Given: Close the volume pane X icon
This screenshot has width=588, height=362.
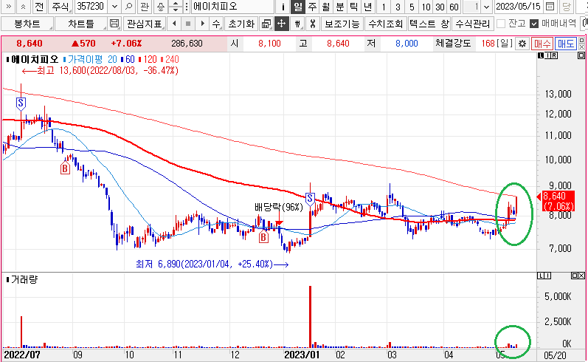Looking at the screenshot, I should pos(581,276).
